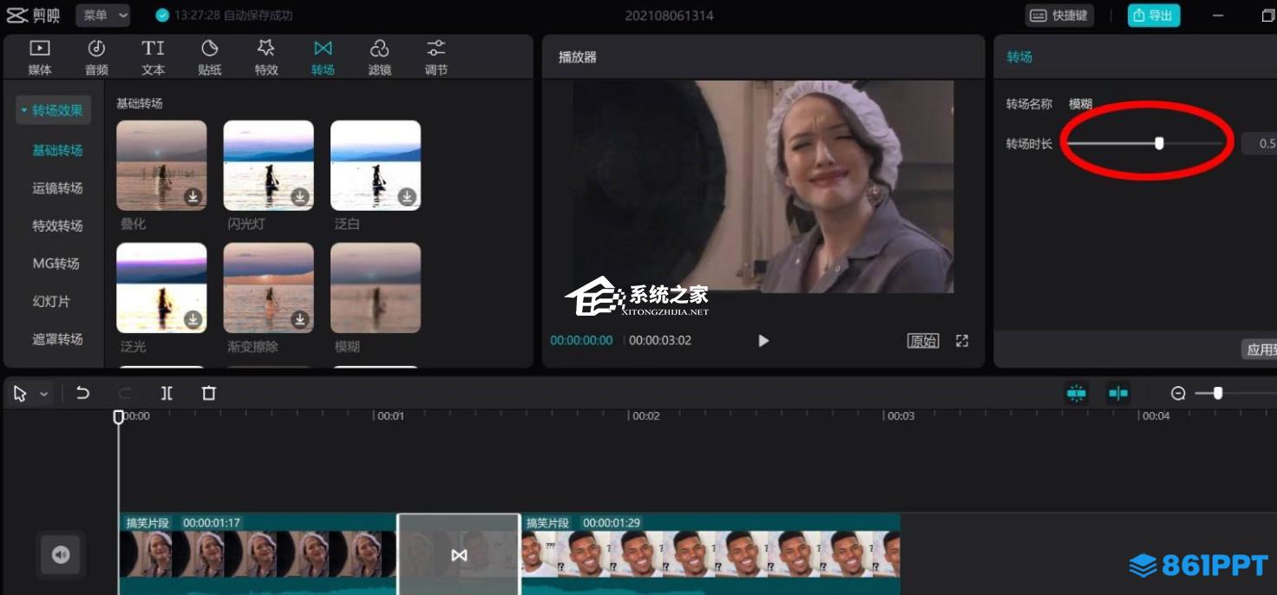This screenshot has width=1277, height=595.
Task: Choose the 运镜转场 category
Action: (57, 188)
